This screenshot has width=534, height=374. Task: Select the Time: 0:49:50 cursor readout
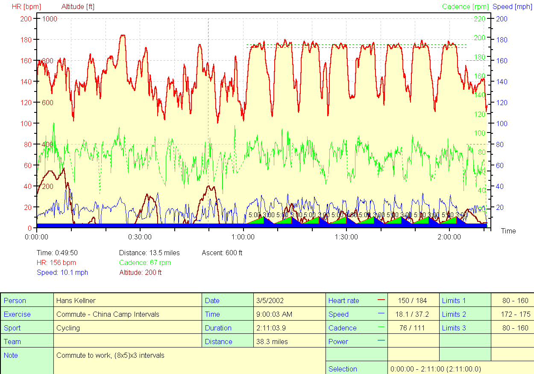point(57,253)
